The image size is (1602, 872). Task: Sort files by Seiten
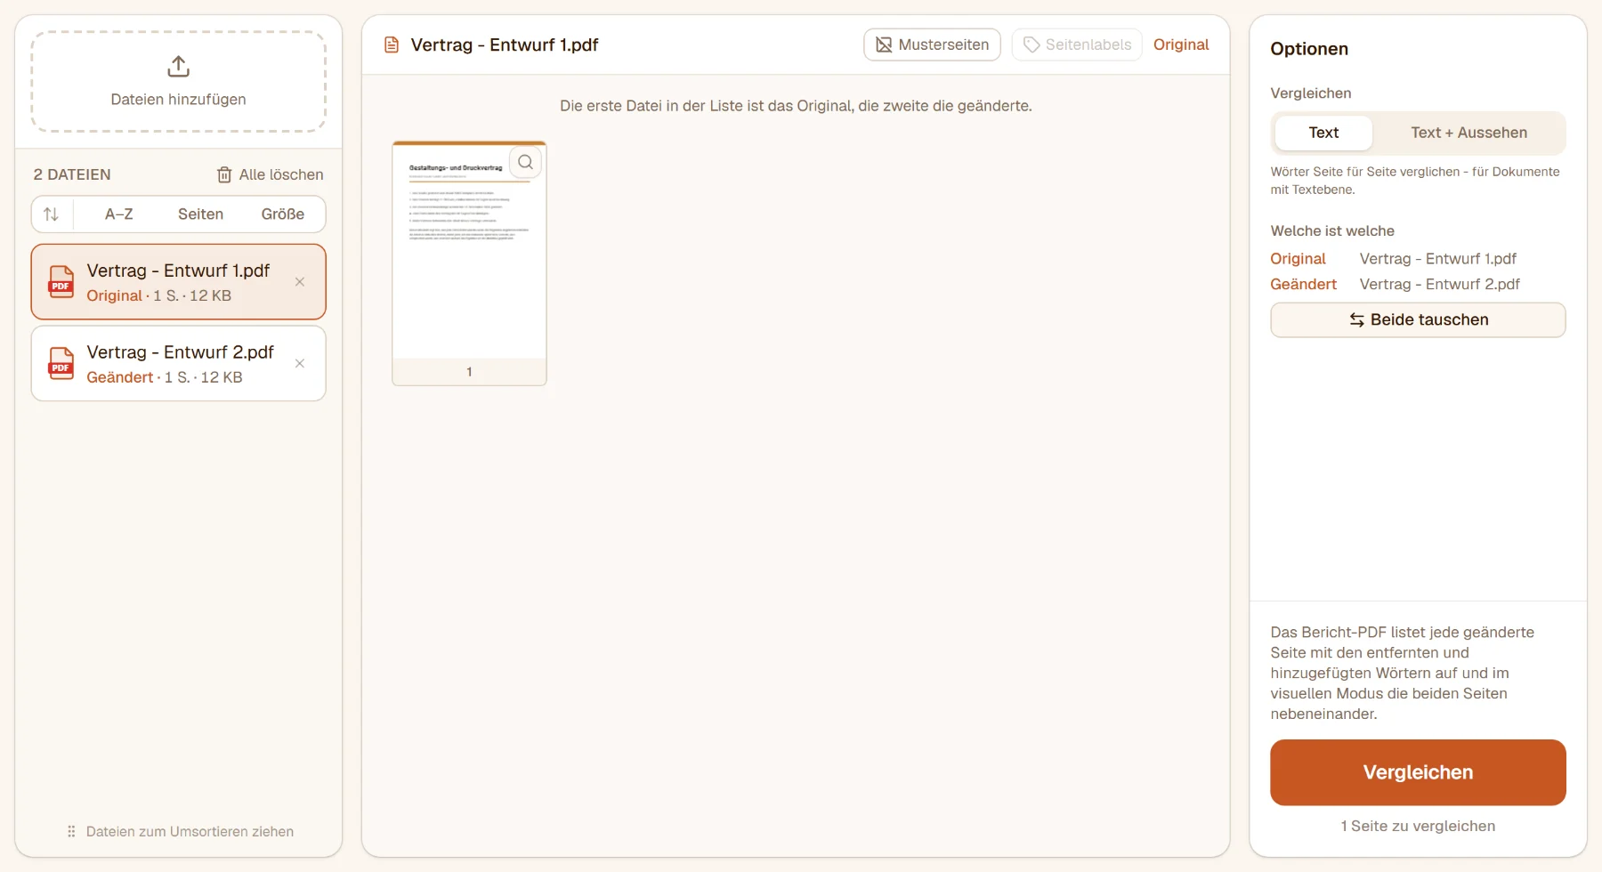pos(200,214)
